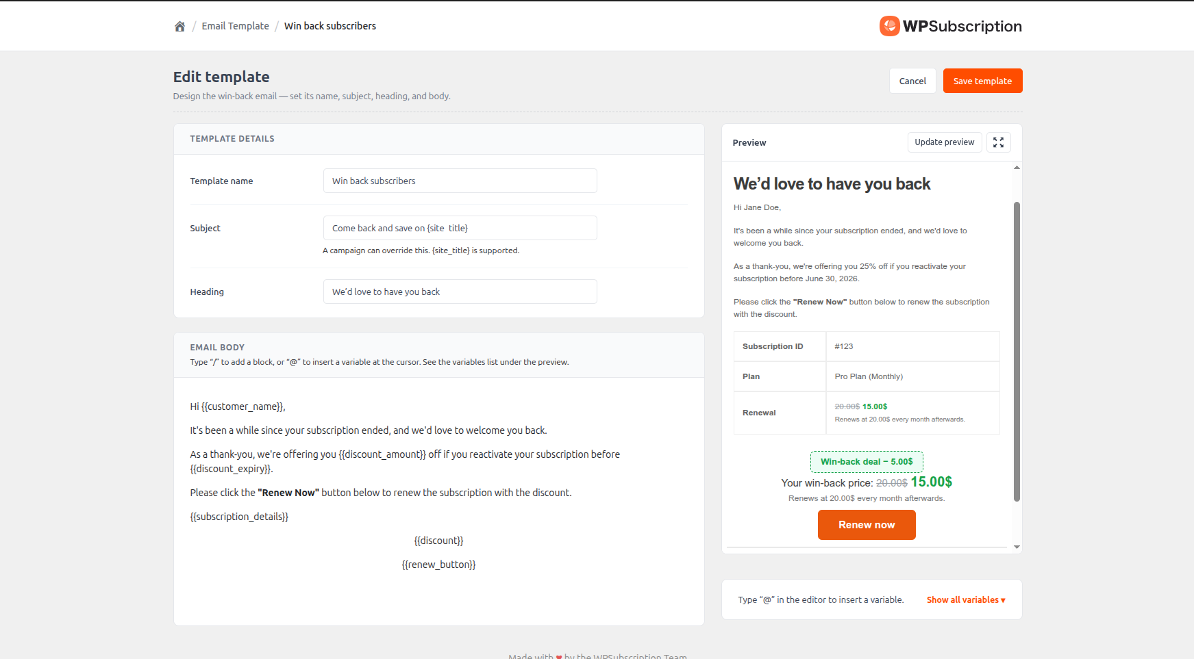Image resolution: width=1194 pixels, height=659 pixels.
Task: Click the Win back subscribers breadcrumb
Action: [330, 26]
